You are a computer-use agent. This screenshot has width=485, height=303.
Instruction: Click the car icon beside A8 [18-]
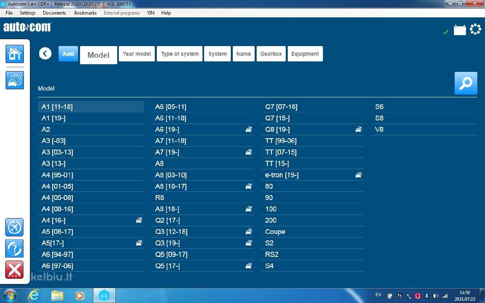pyautogui.click(x=249, y=209)
